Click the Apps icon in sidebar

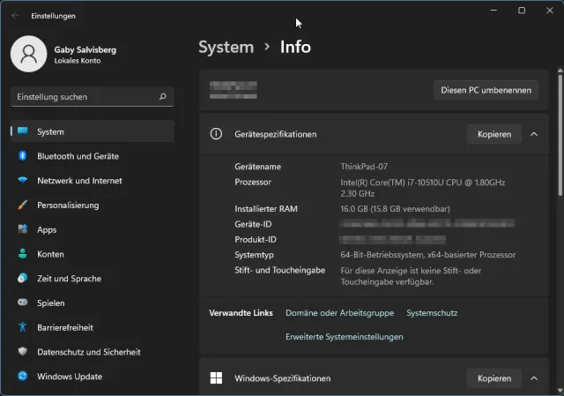point(23,229)
